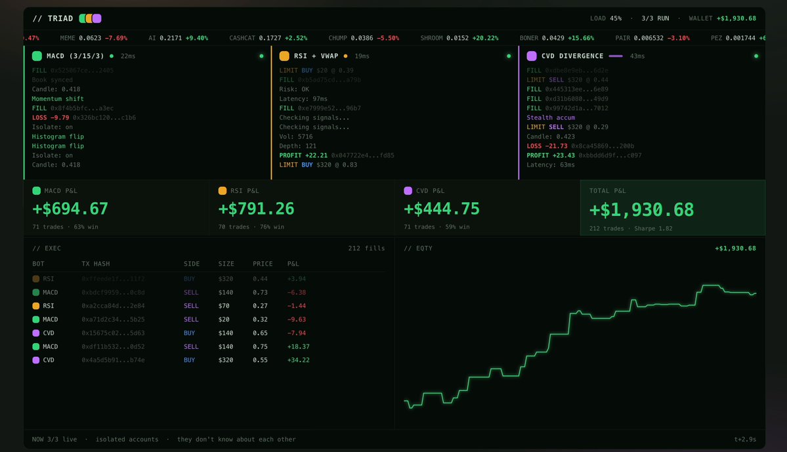The width and height of the screenshot is (787, 452).
Task: Click the // EXEC panel heading
Action: (x=47, y=249)
